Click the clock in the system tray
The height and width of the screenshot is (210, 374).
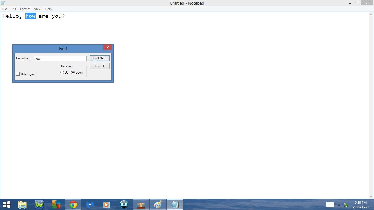[x=361, y=204]
